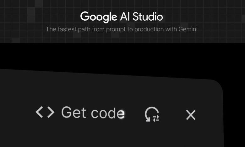
Task: Click the reset default settings icon
Action: click(152, 114)
